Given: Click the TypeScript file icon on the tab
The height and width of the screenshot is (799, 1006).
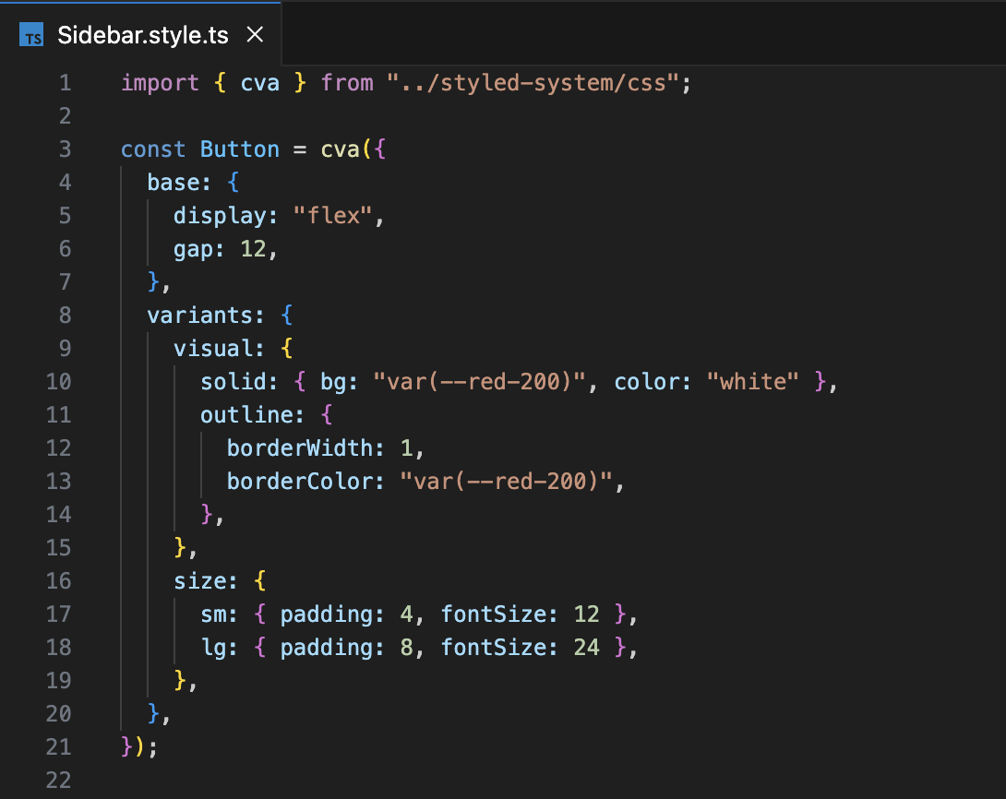Looking at the screenshot, I should click(31, 36).
